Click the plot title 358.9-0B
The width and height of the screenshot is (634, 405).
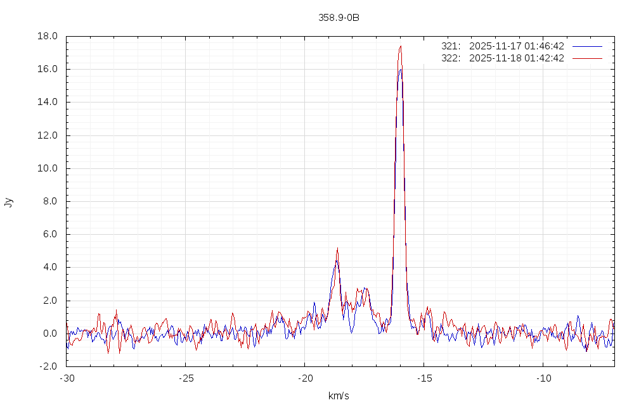339,18
